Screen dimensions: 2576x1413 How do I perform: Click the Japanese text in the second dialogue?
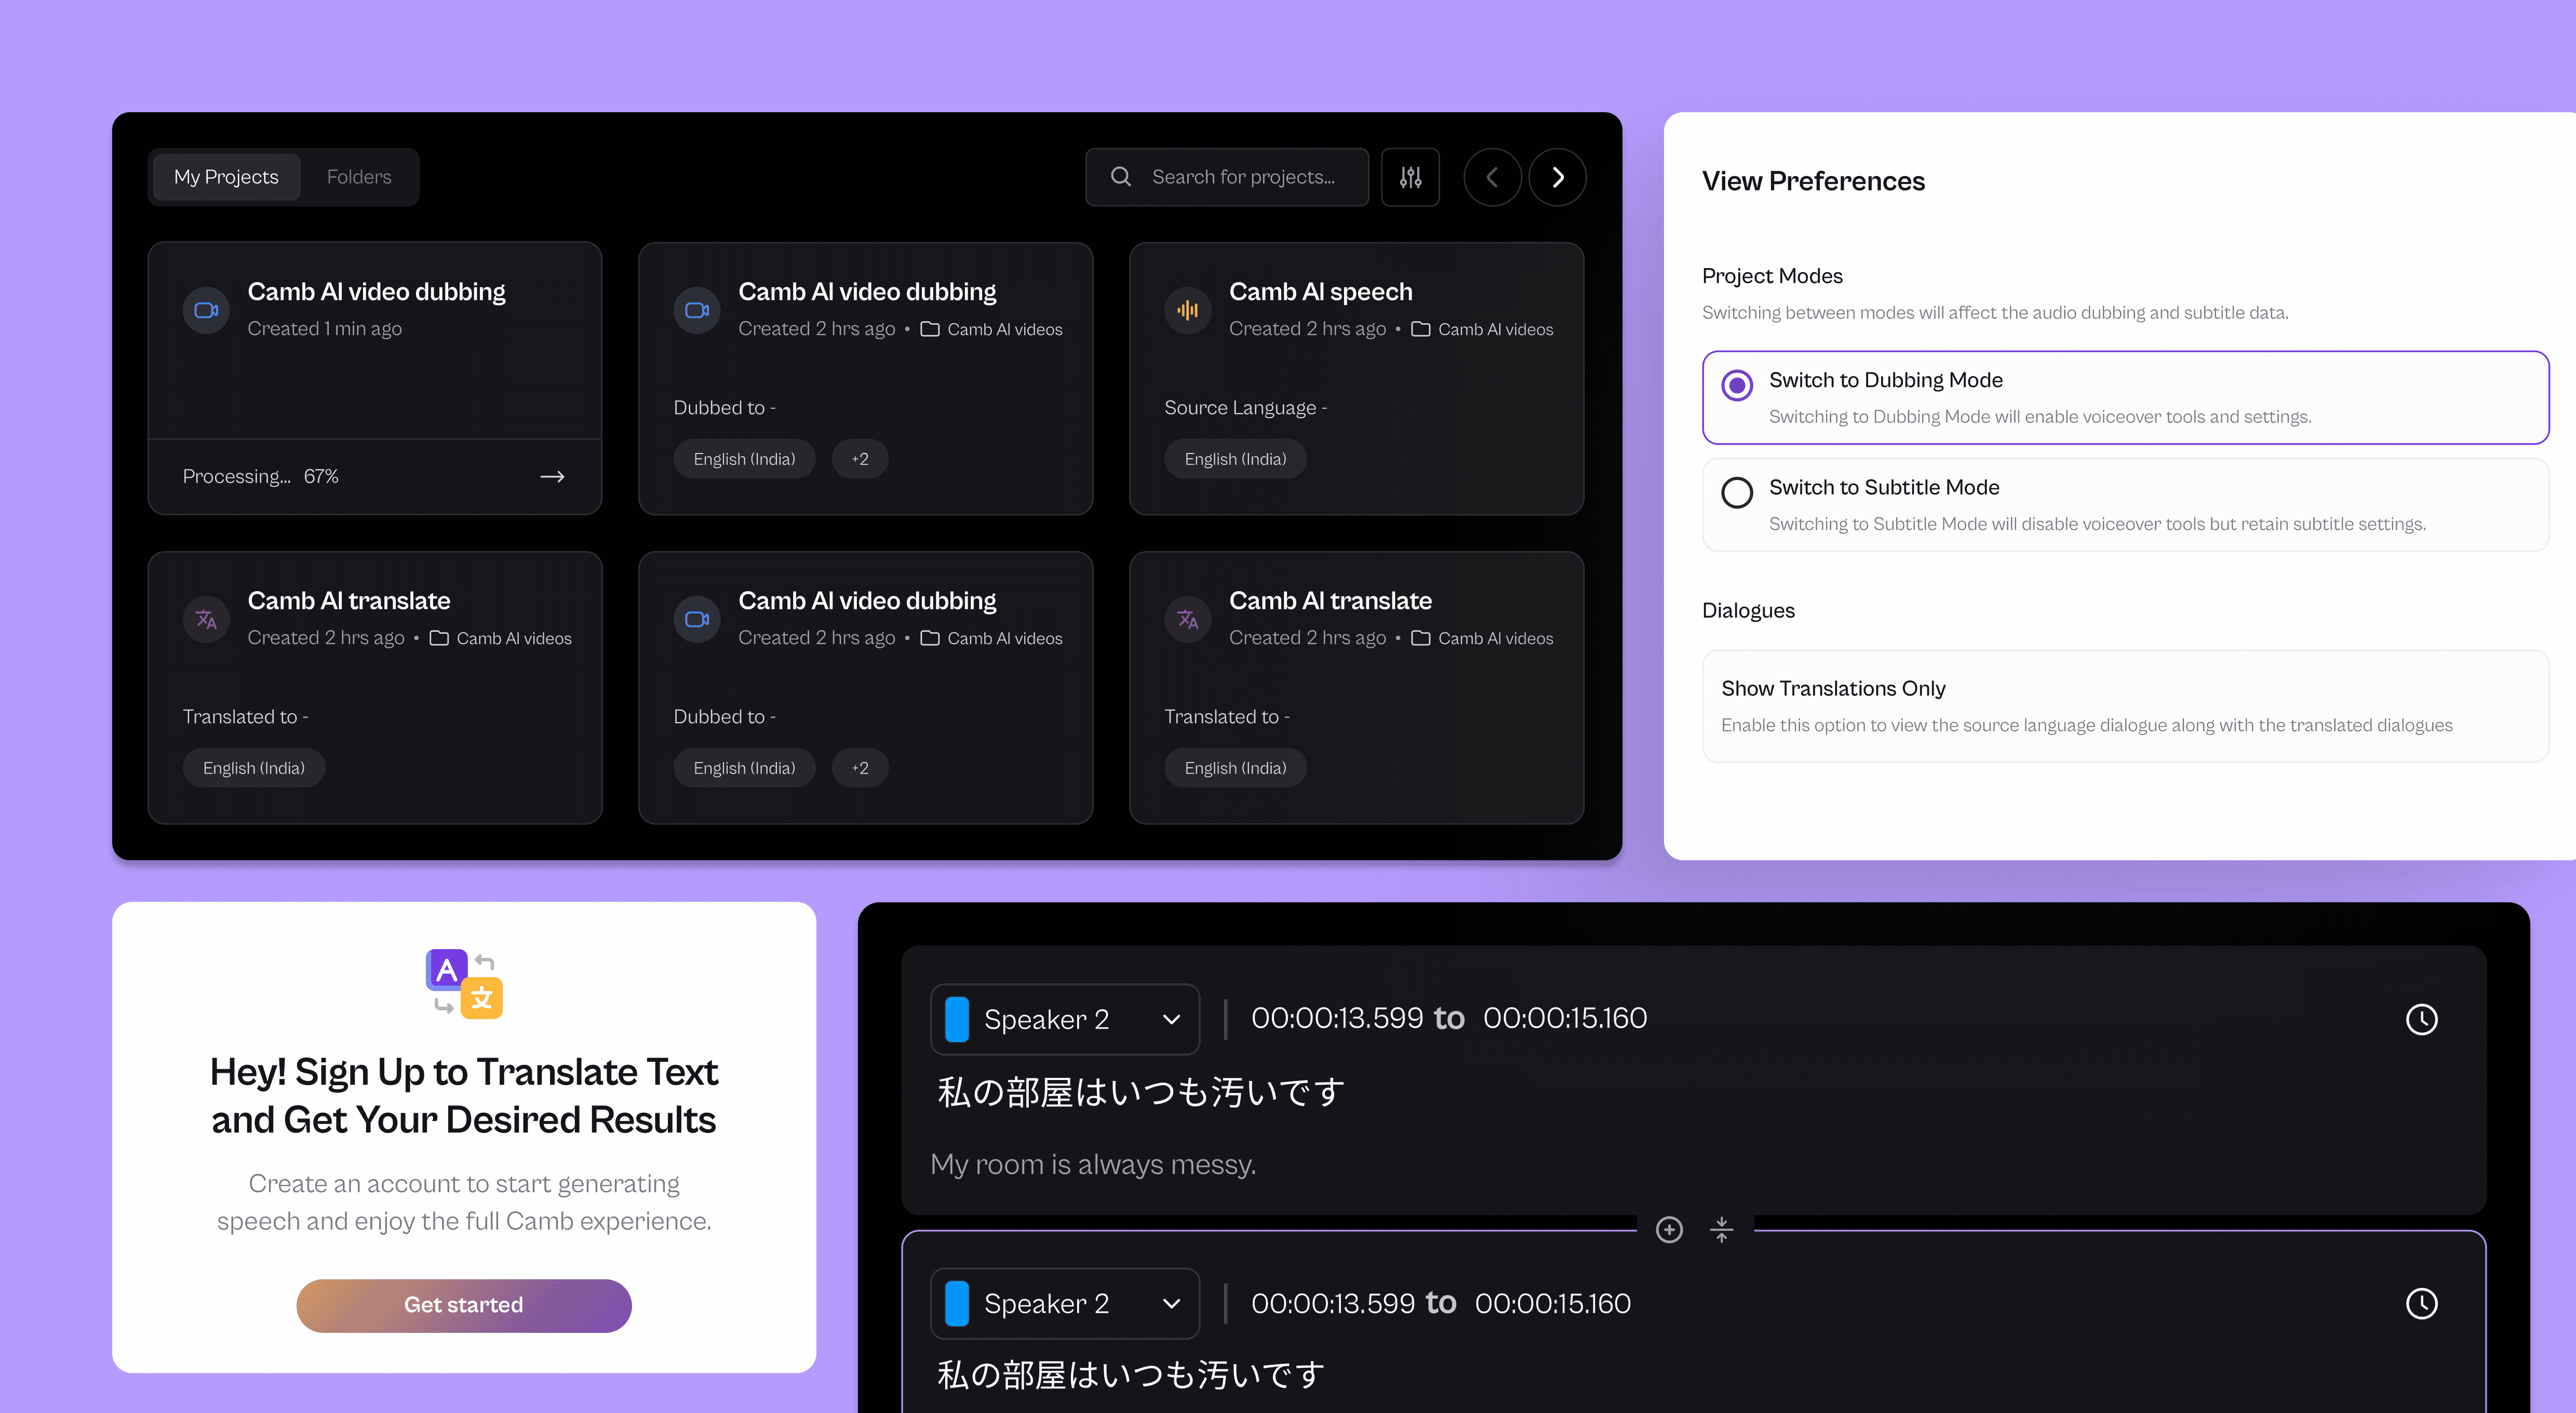1131,1375
